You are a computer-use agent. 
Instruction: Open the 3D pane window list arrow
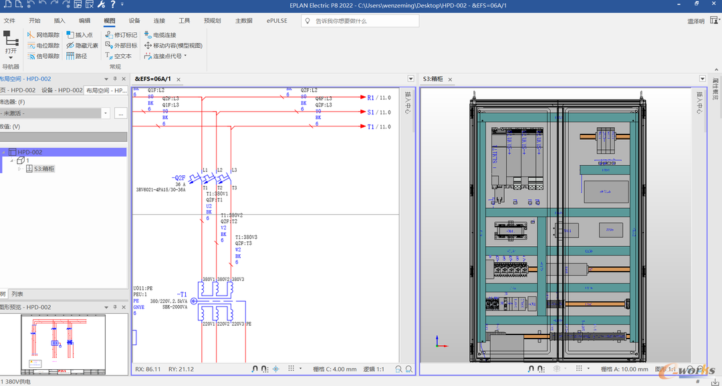pyautogui.click(x=702, y=79)
